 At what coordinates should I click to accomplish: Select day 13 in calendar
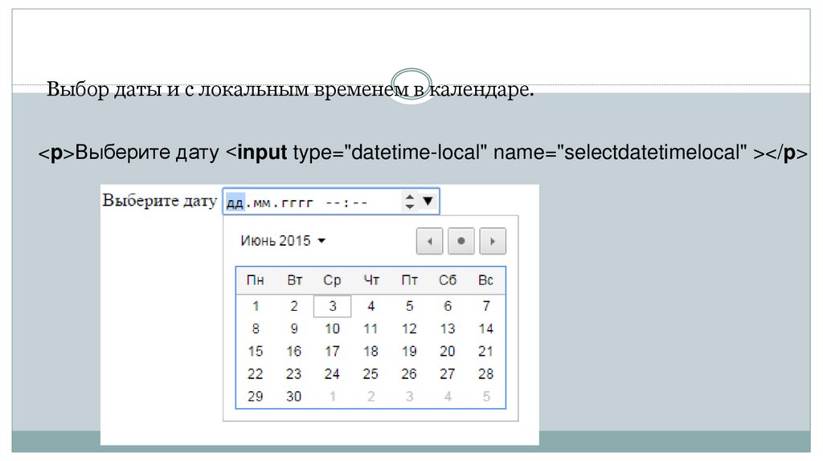point(448,328)
